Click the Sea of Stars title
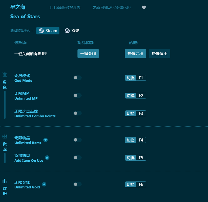 25,17
